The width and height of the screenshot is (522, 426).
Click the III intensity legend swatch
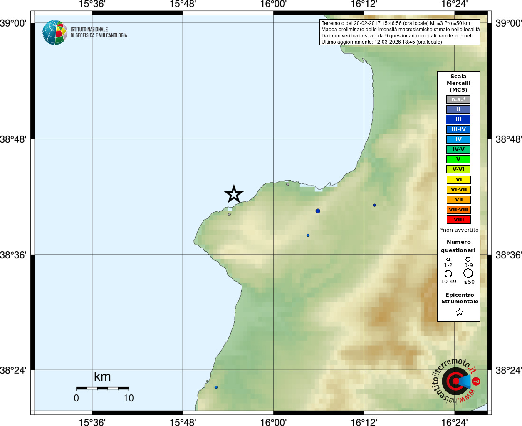pyautogui.click(x=458, y=119)
